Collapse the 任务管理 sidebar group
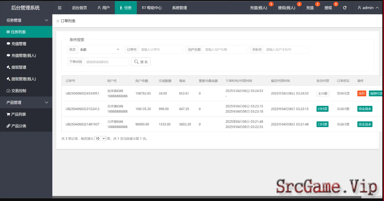384x201 pixels. coord(26,20)
